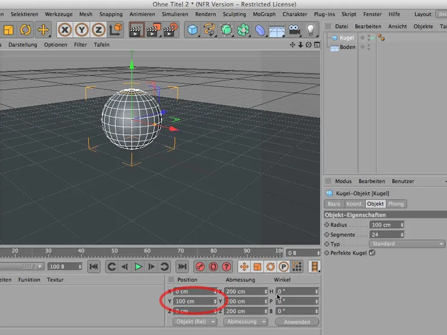Open the Abmessung dropdown below the coordinates
447x335 pixels.
coord(245,322)
